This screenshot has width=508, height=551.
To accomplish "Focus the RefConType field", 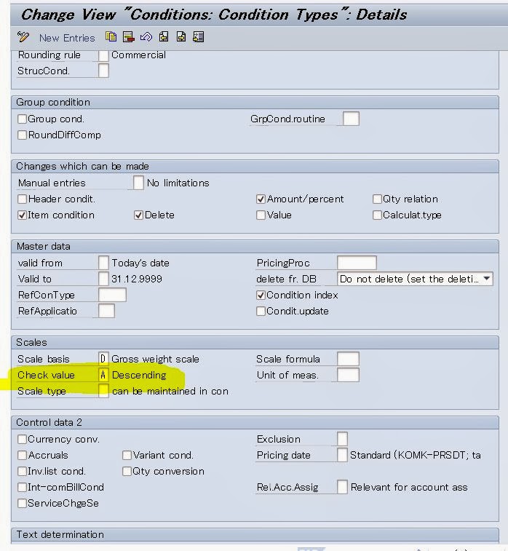I will (x=112, y=295).
